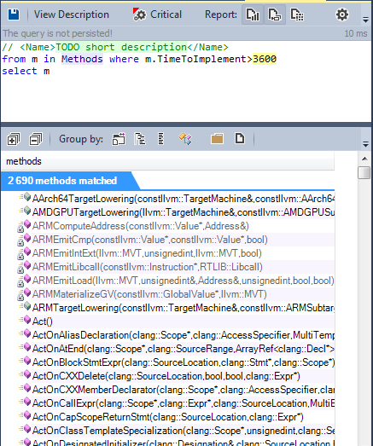Click inside the query editor on 3600
373x446 pixels.
265,59
